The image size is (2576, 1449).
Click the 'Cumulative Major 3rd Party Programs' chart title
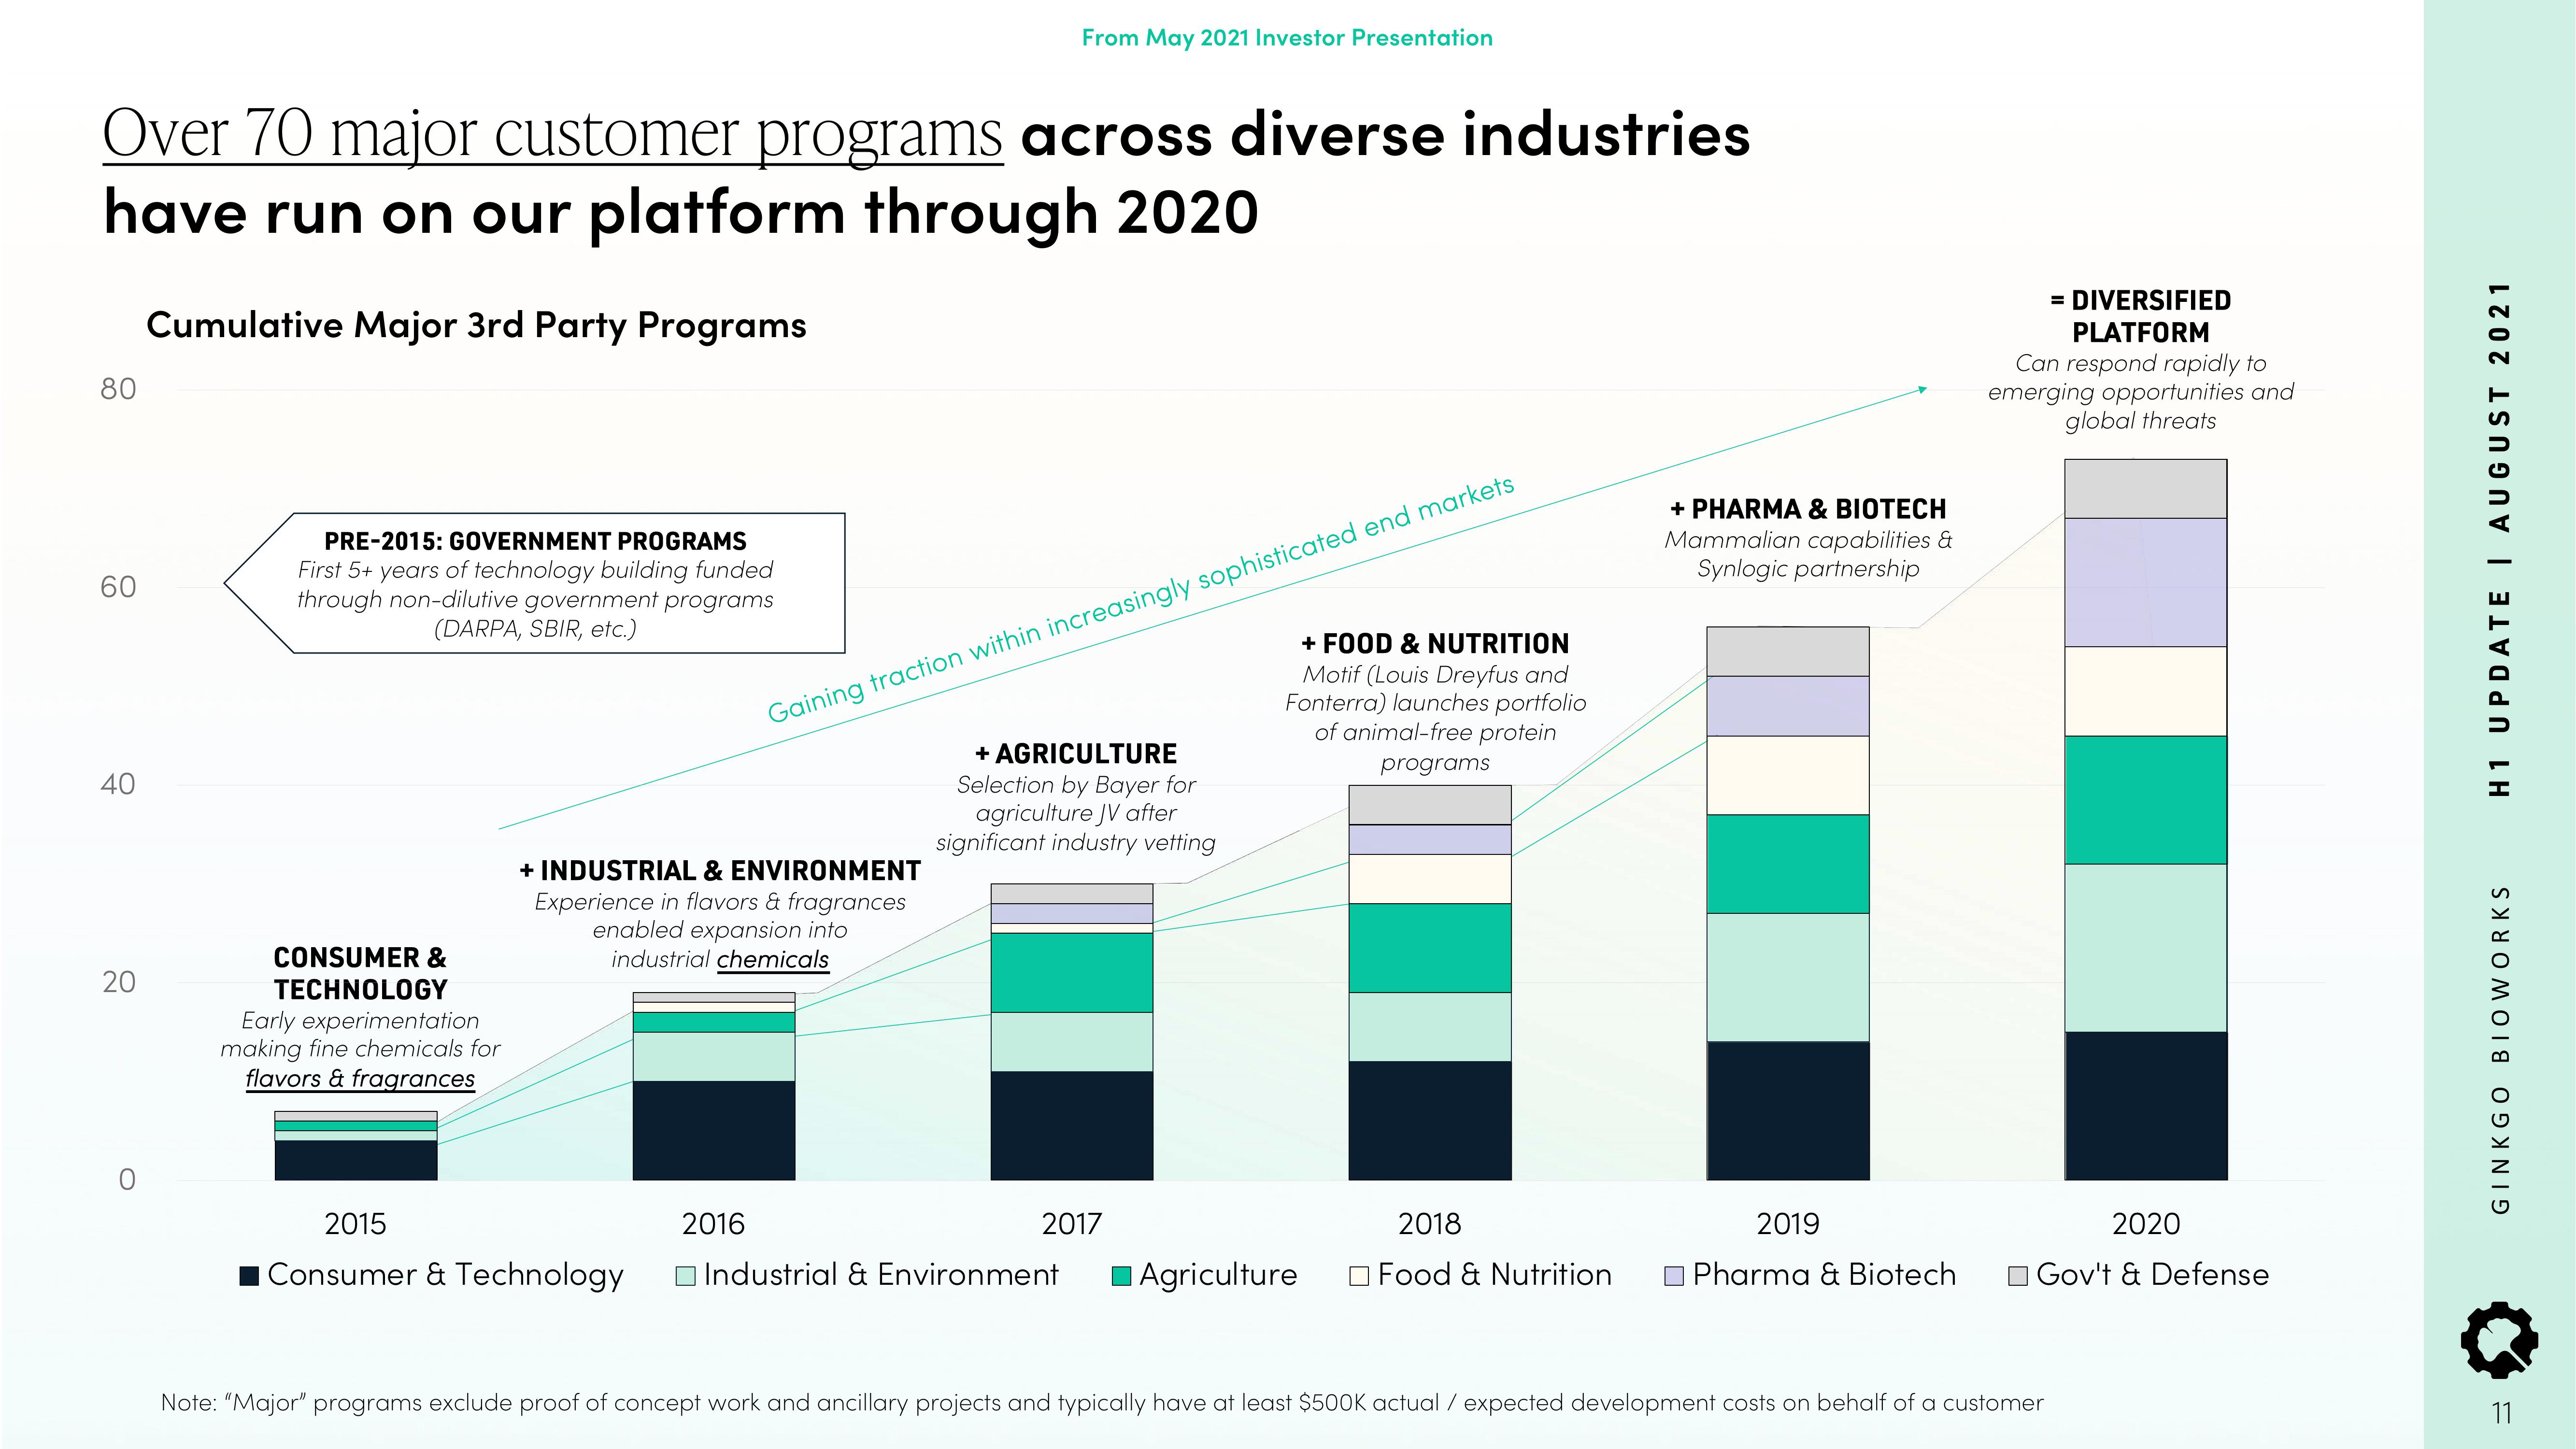pyautogui.click(x=476, y=326)
